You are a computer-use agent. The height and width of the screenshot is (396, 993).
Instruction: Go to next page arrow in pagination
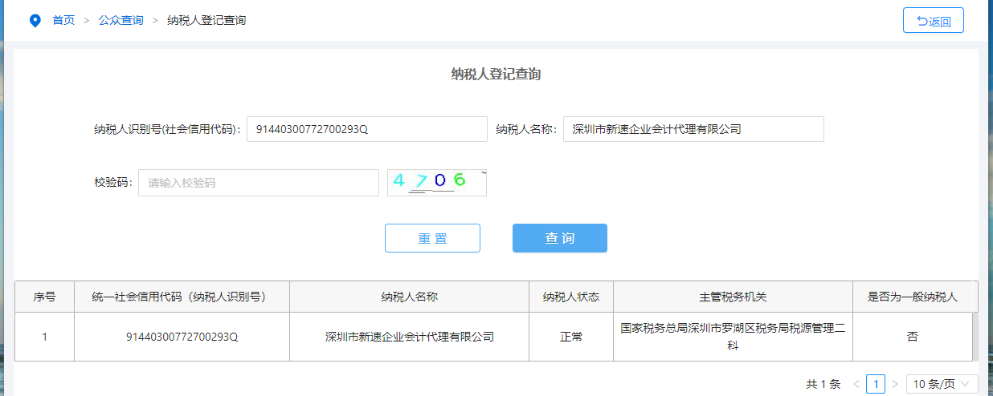895,384
